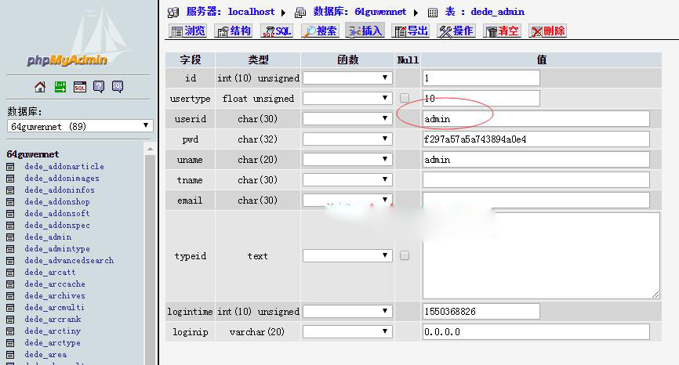Click the table icon beside dede_admintype
679x365 pixels.
10,248
